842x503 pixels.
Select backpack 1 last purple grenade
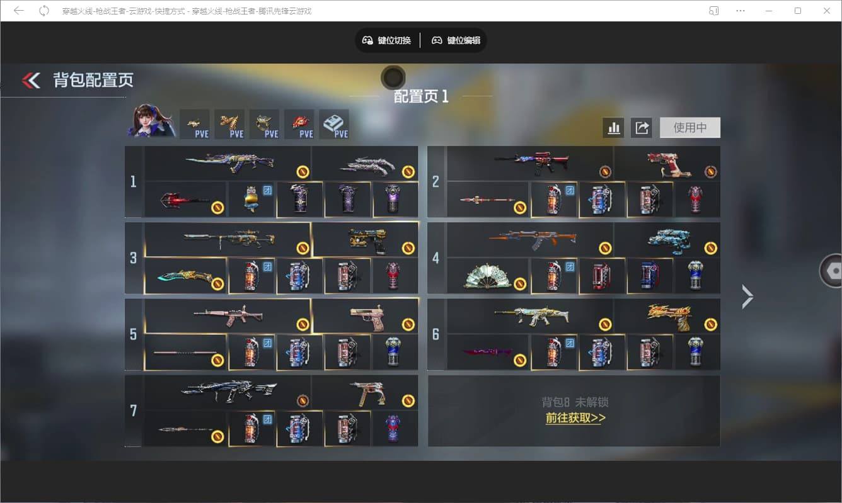coord(395,200)
